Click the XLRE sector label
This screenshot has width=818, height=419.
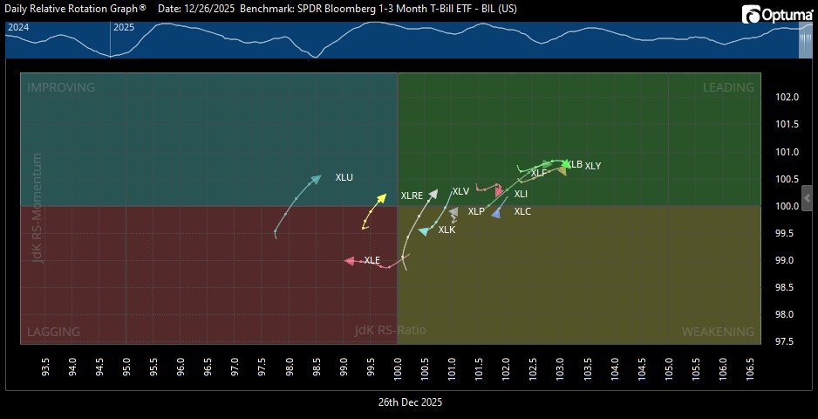point(412,196)
